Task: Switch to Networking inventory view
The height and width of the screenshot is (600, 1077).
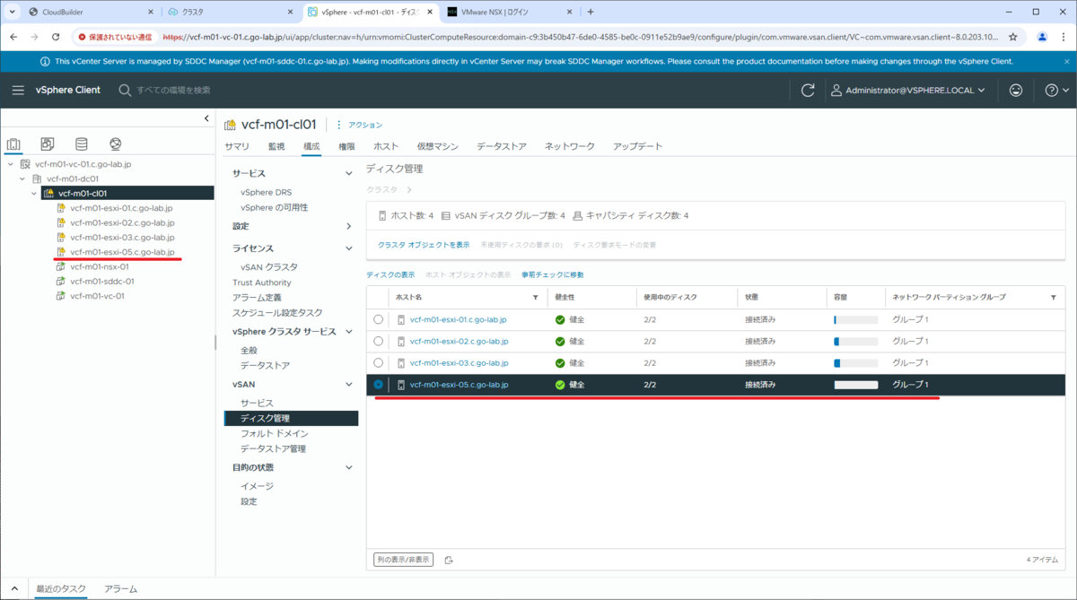Action: tap(116, 143)
